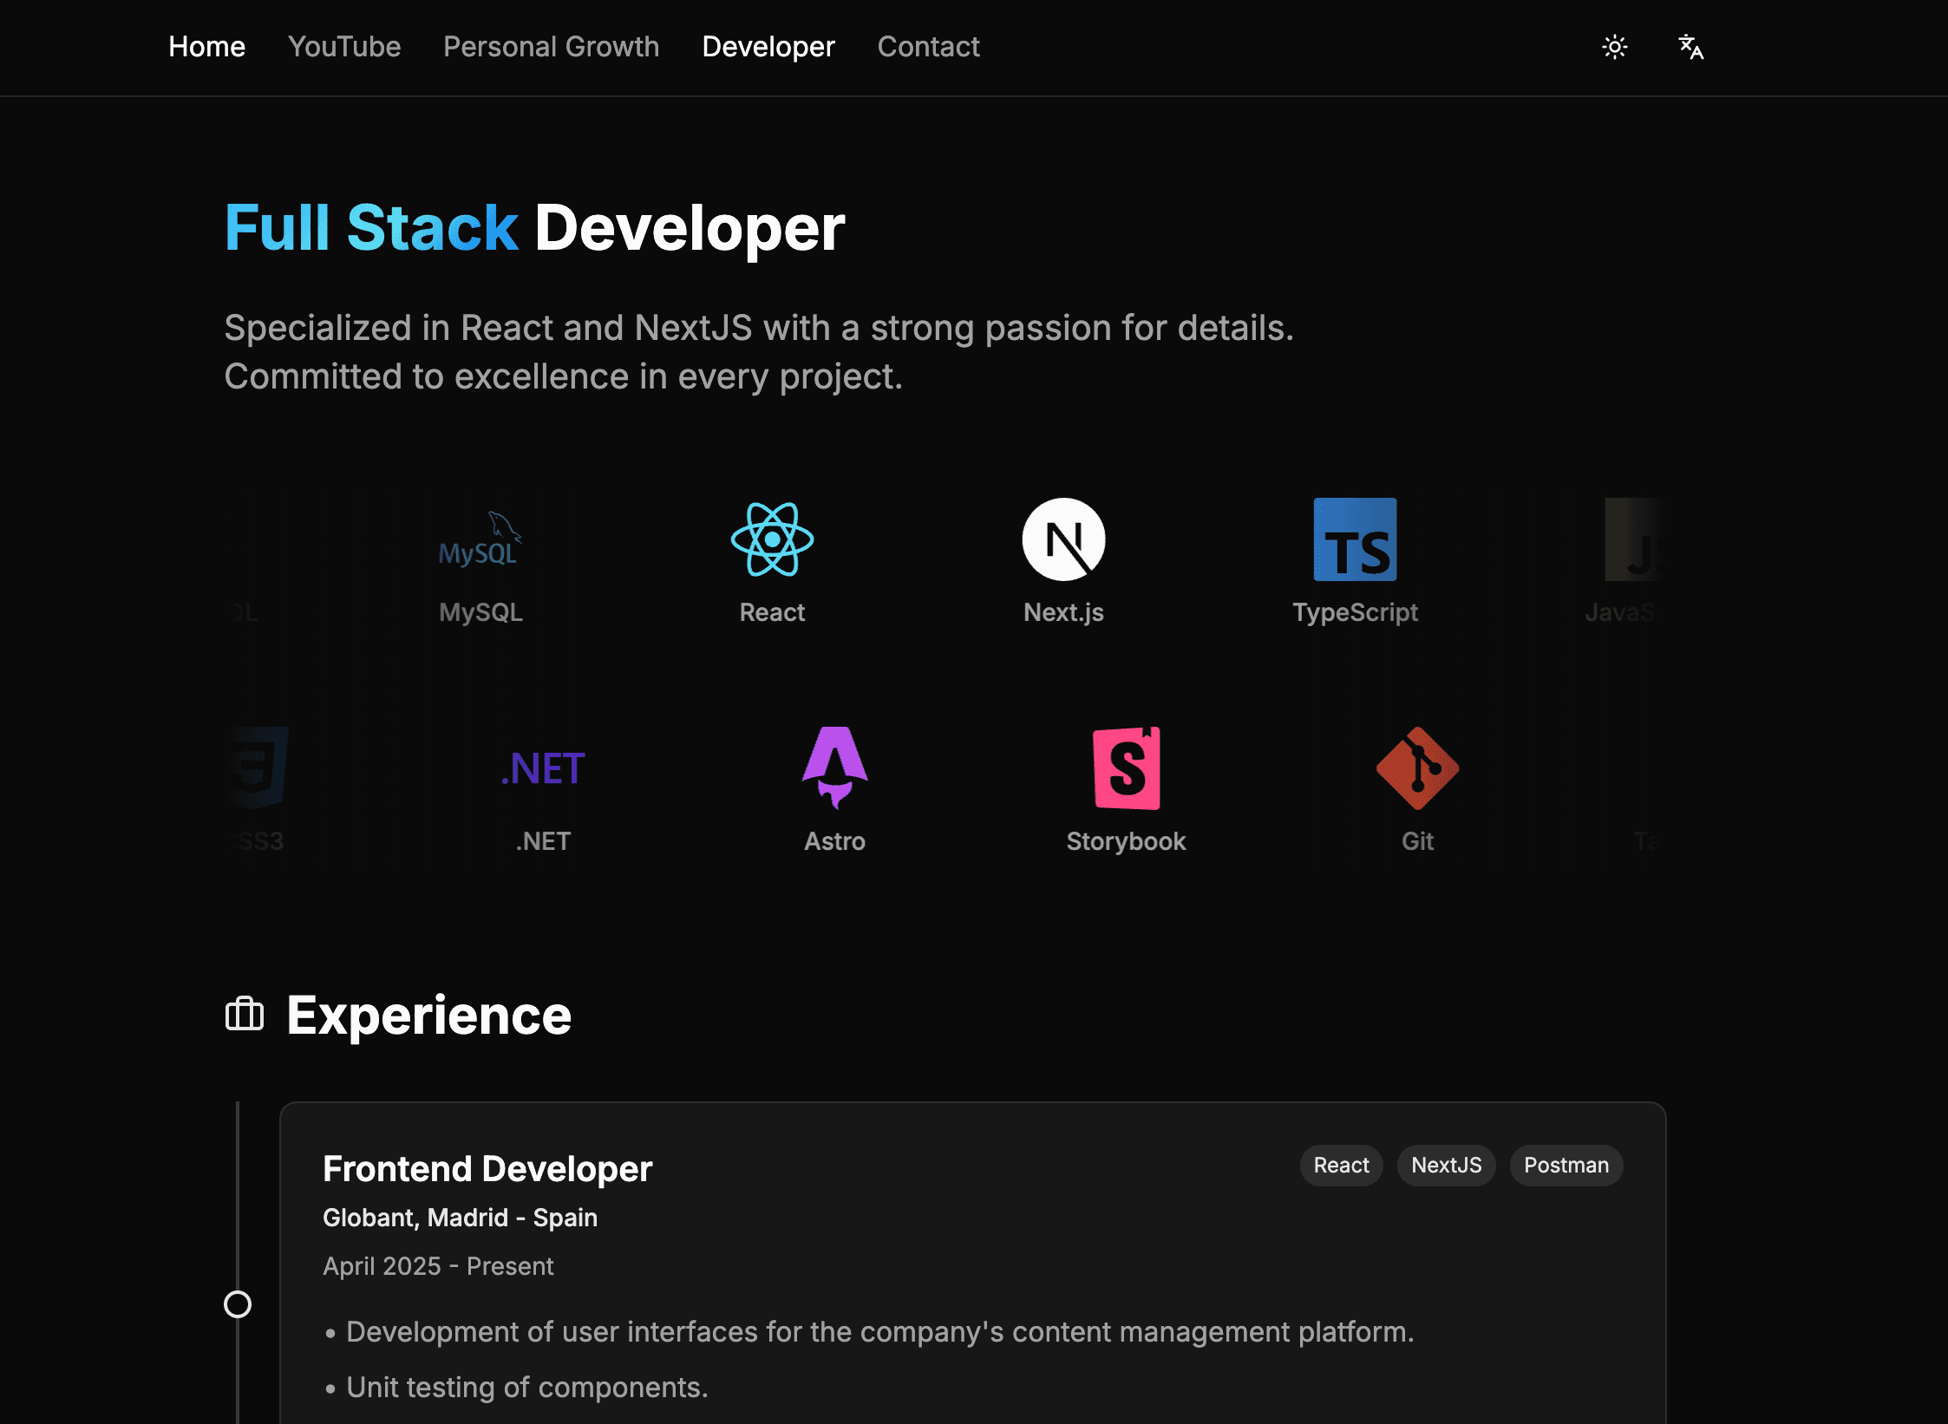Click the 'Next.js' label text
The image size is (1948, 1424).
click(1063, 612)
